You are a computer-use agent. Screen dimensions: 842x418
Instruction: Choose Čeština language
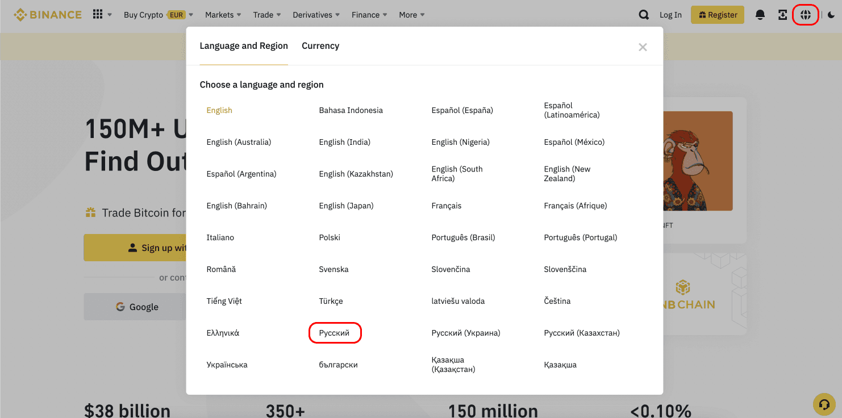(557, 301)
